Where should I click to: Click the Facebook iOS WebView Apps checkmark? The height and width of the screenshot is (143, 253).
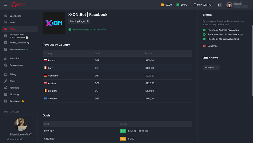point(204,39)
